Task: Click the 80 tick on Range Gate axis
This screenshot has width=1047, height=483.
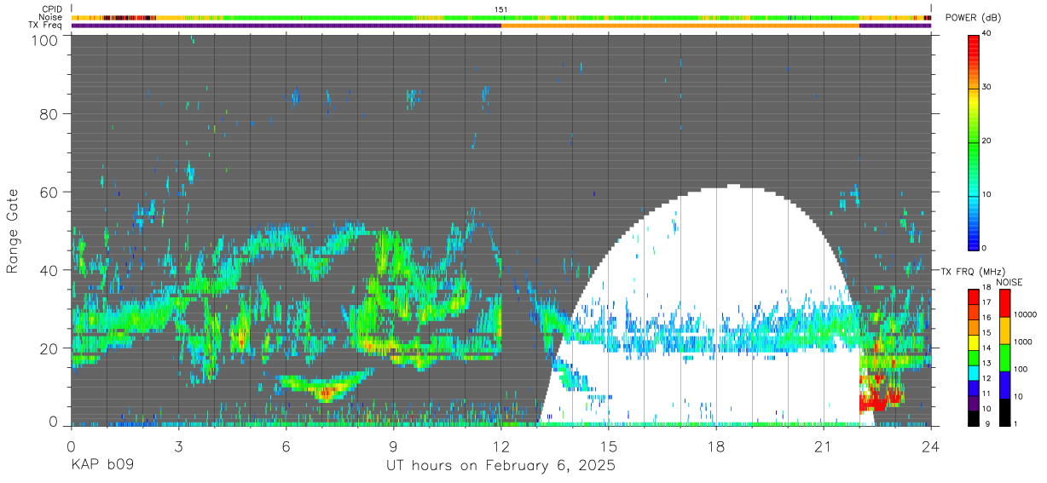Action: [x=49, y=114]
